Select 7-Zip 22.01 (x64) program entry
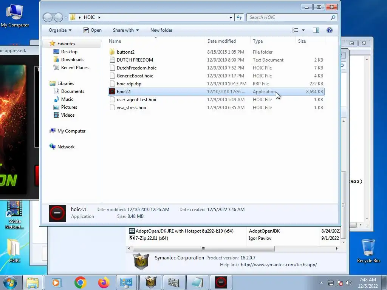387x290 pixels. coord(152,238)
